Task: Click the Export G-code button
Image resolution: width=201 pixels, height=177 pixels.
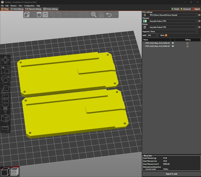Action: click(x=171, y=174)
